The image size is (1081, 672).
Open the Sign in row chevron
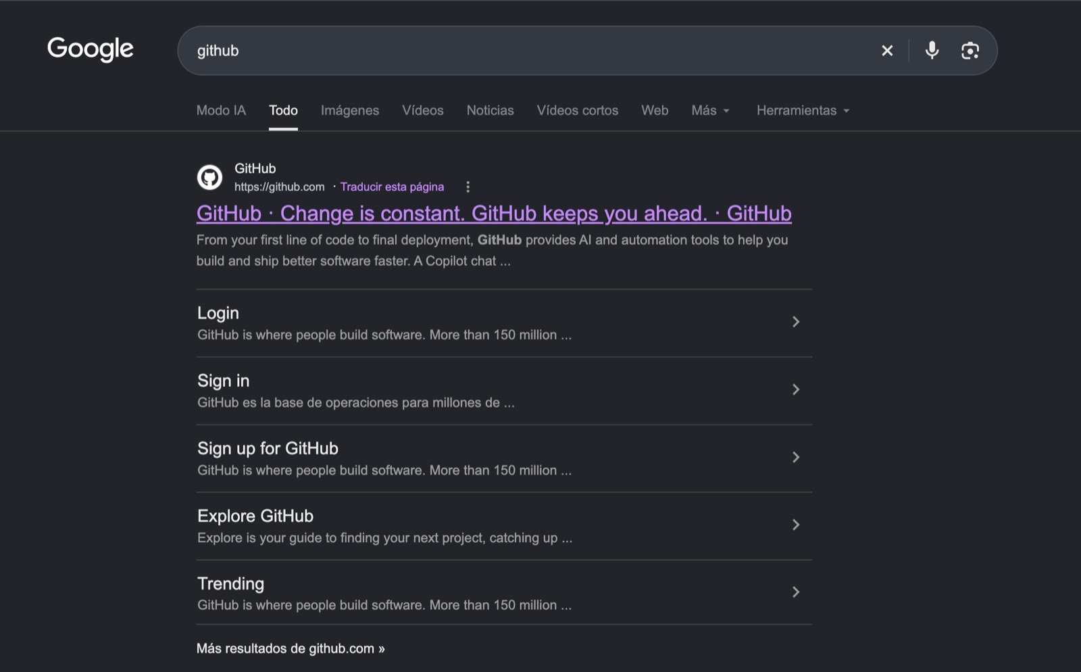[x=796, y=389]
